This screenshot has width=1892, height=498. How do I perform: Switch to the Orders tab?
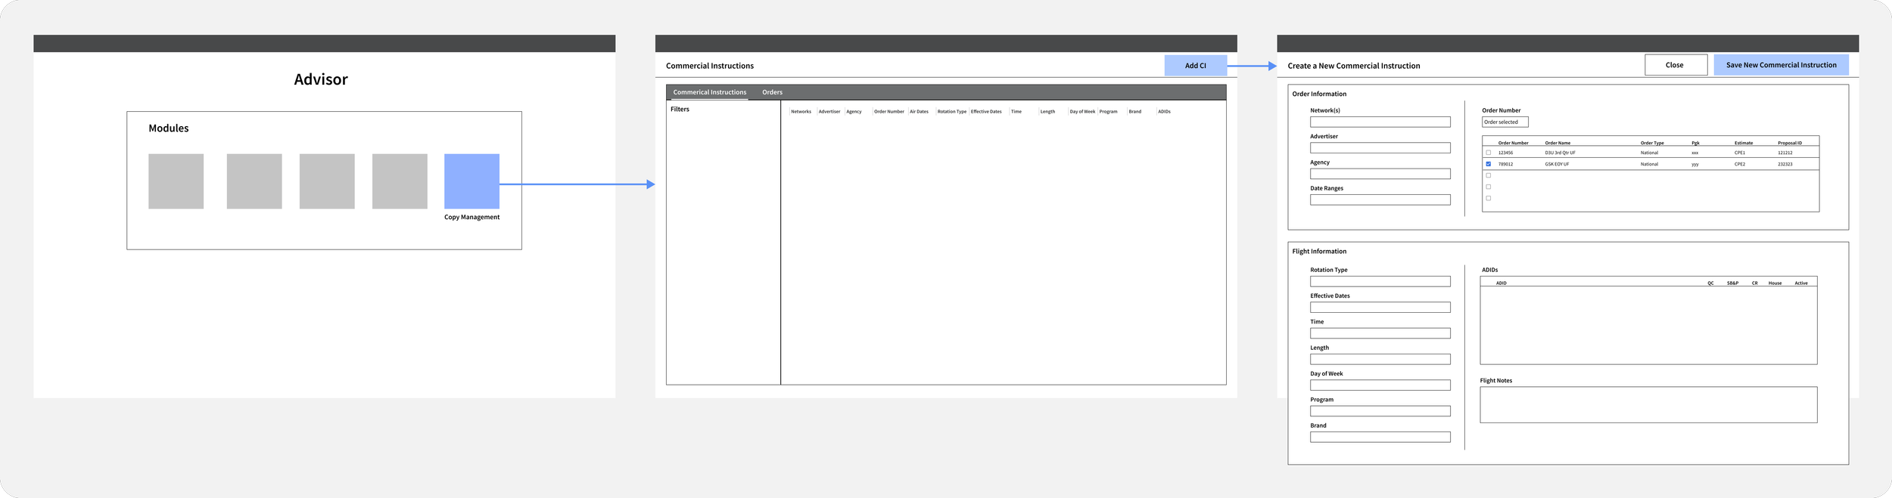point(772,92)
